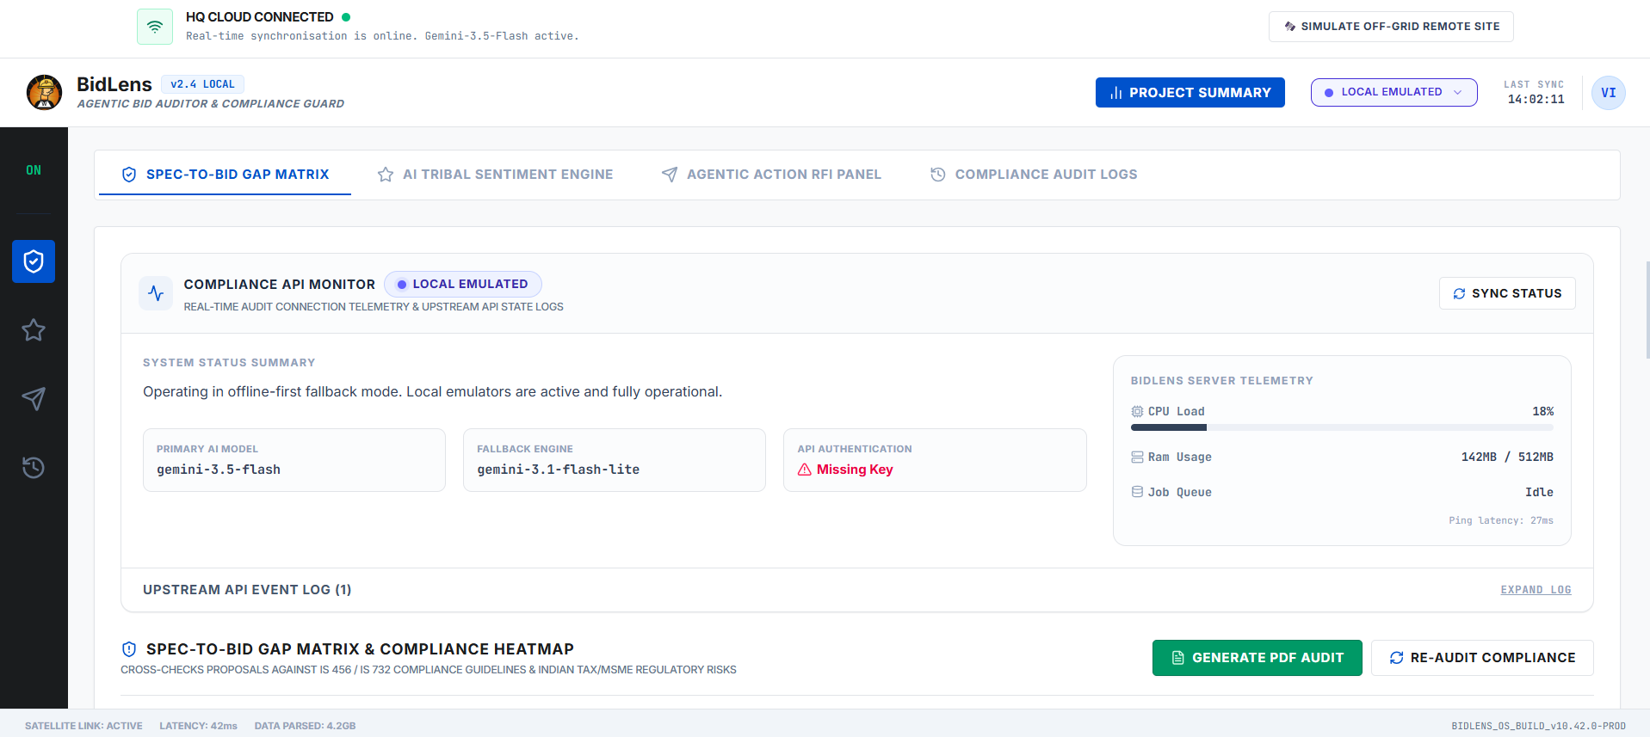
Task: Switch to Compliance Audit Logs tab
Action: click(1033, 175)
